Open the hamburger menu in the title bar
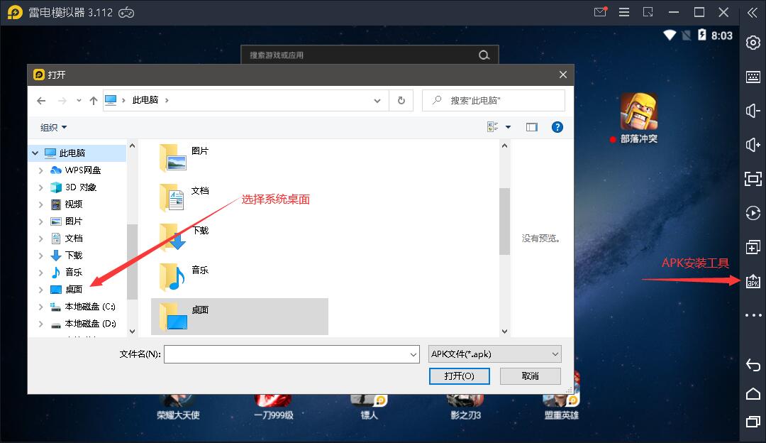 click(624, 12)
